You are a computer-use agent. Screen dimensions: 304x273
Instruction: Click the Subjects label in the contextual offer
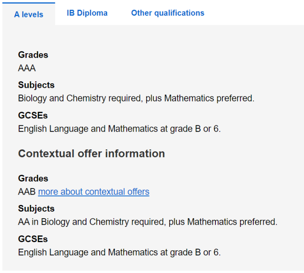(36, 209)
